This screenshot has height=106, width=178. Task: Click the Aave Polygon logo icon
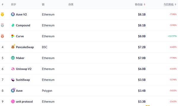[x=13, y=90]
